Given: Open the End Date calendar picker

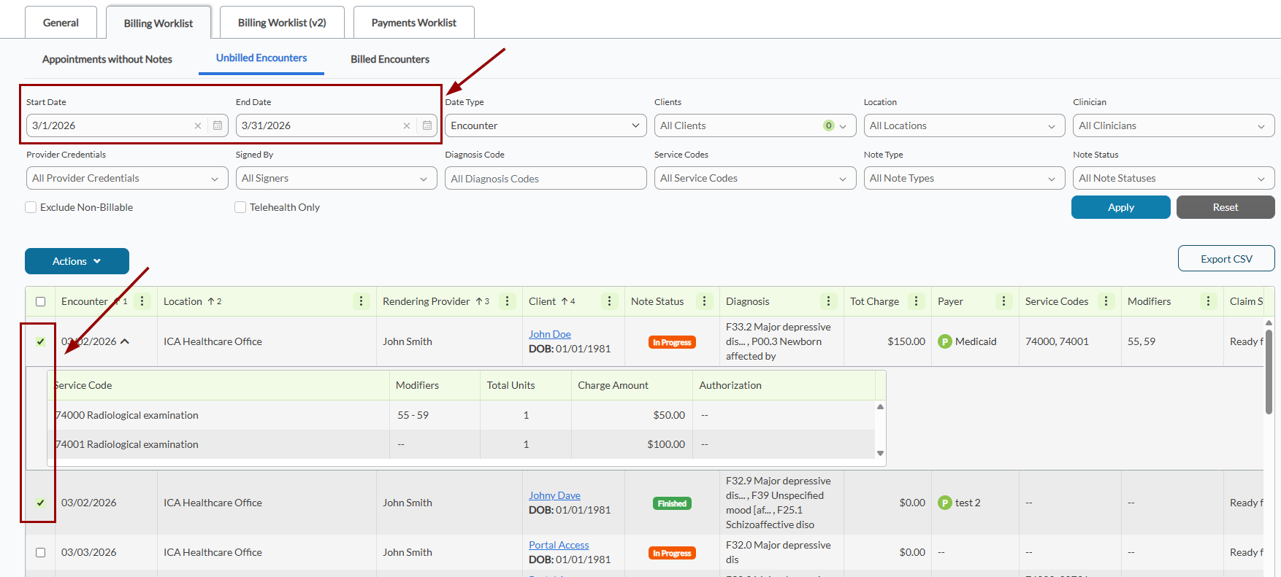Looking at the screenshot, I should click(x=427, y=125).
